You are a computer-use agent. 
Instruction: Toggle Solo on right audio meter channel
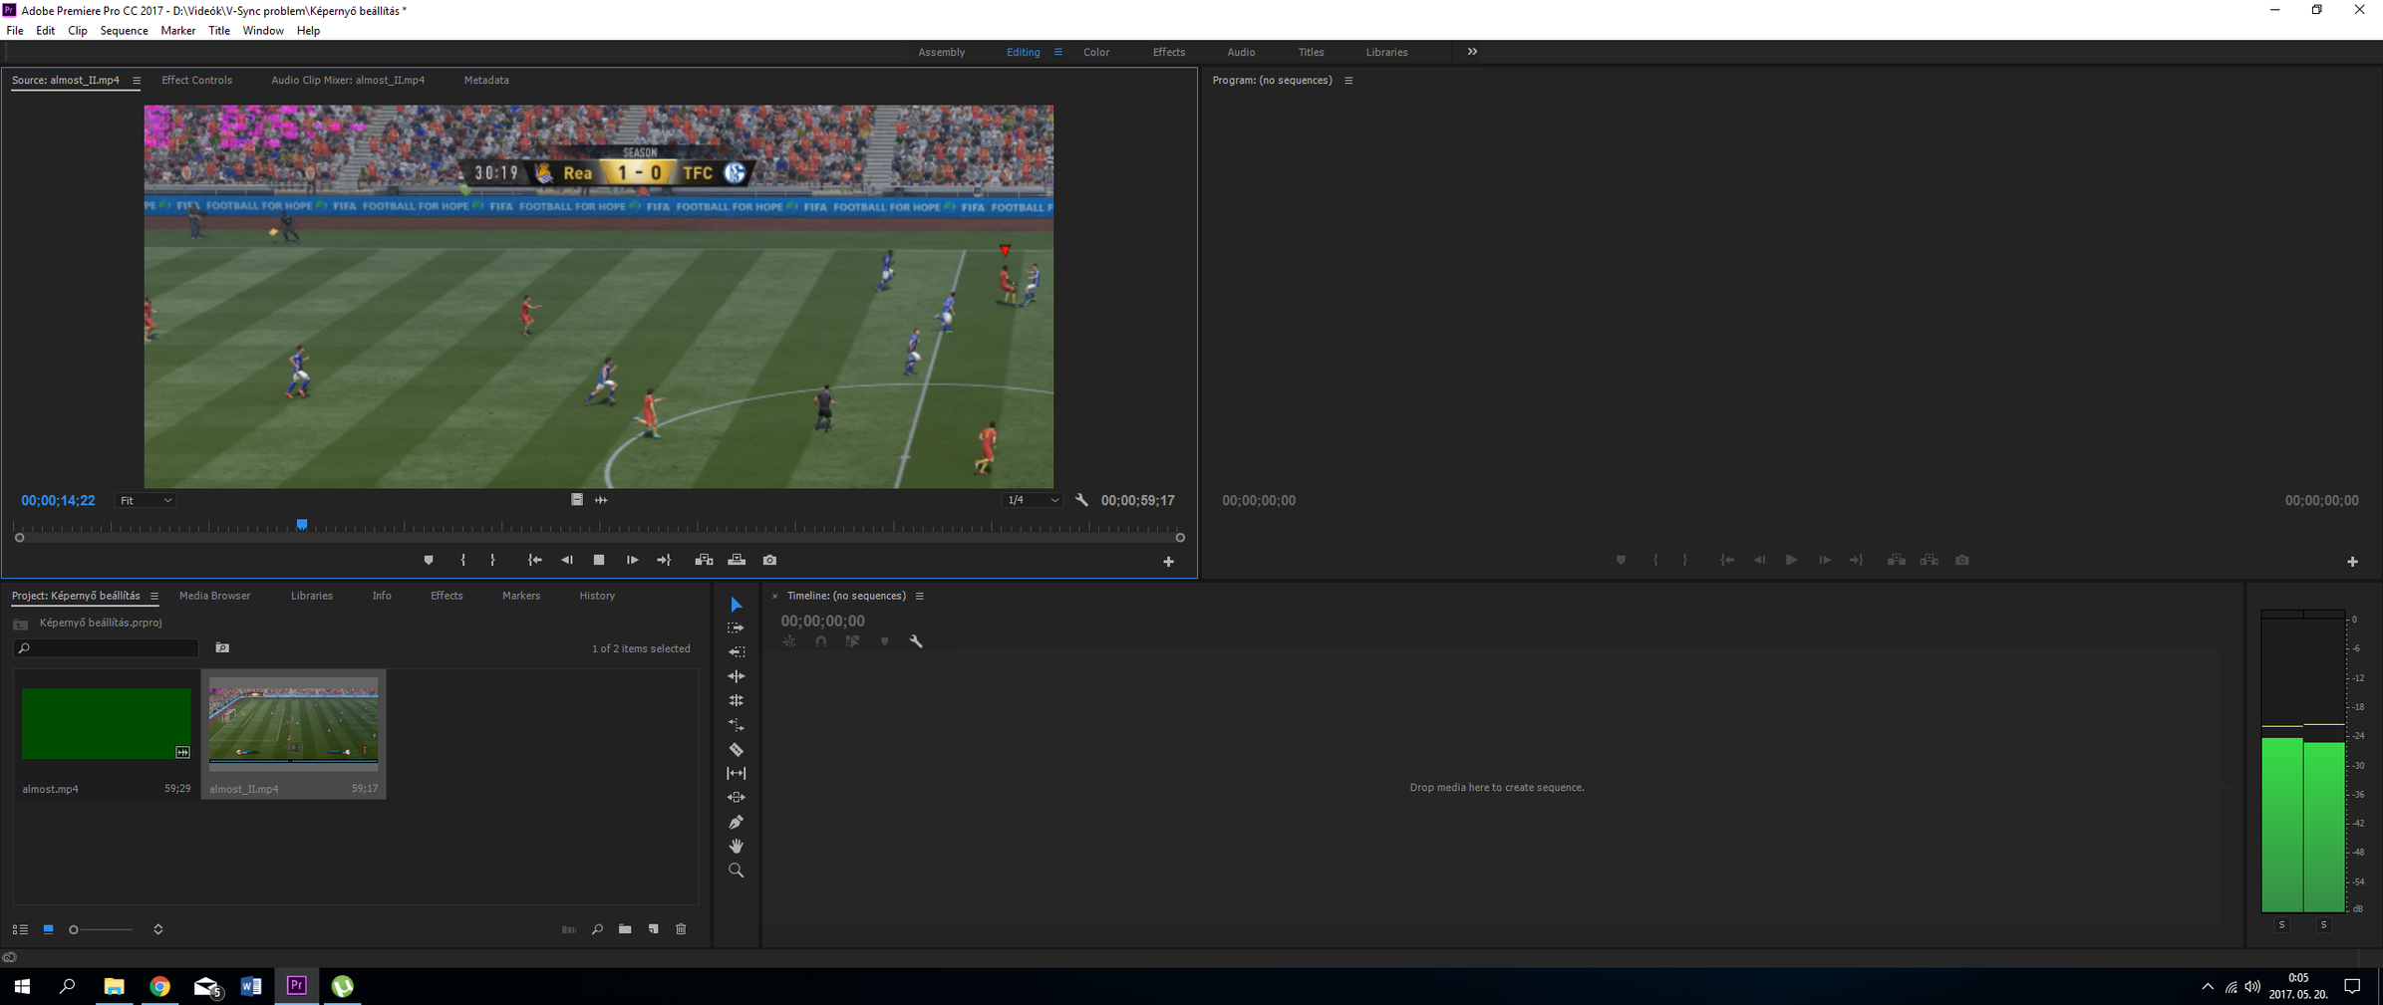coord(2324,925)
